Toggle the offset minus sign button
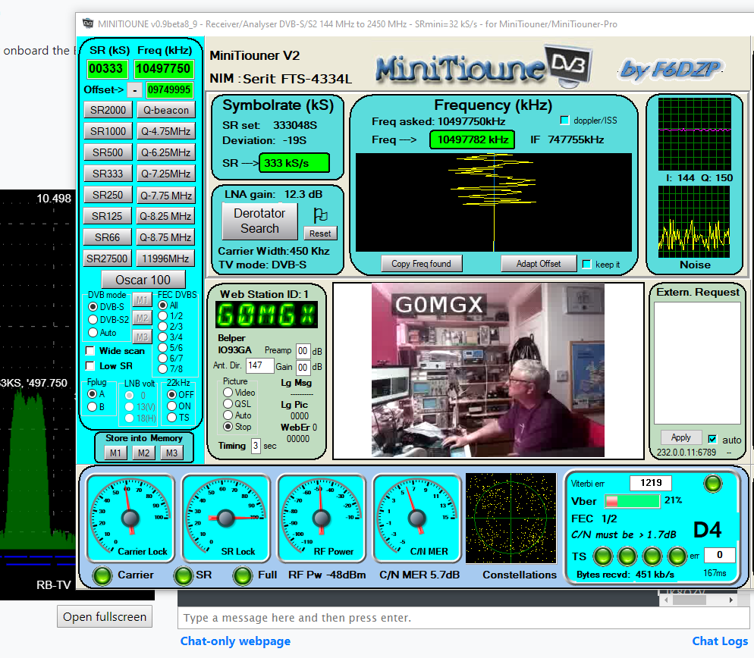754x658 pixels. (x=135, y=90)
